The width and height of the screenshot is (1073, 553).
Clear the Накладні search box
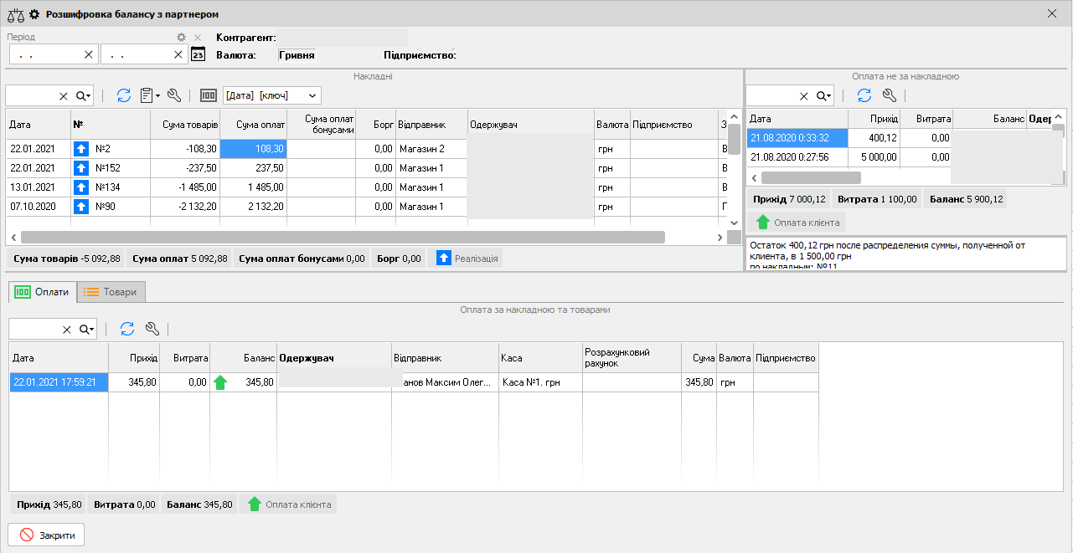coord(63,96)
